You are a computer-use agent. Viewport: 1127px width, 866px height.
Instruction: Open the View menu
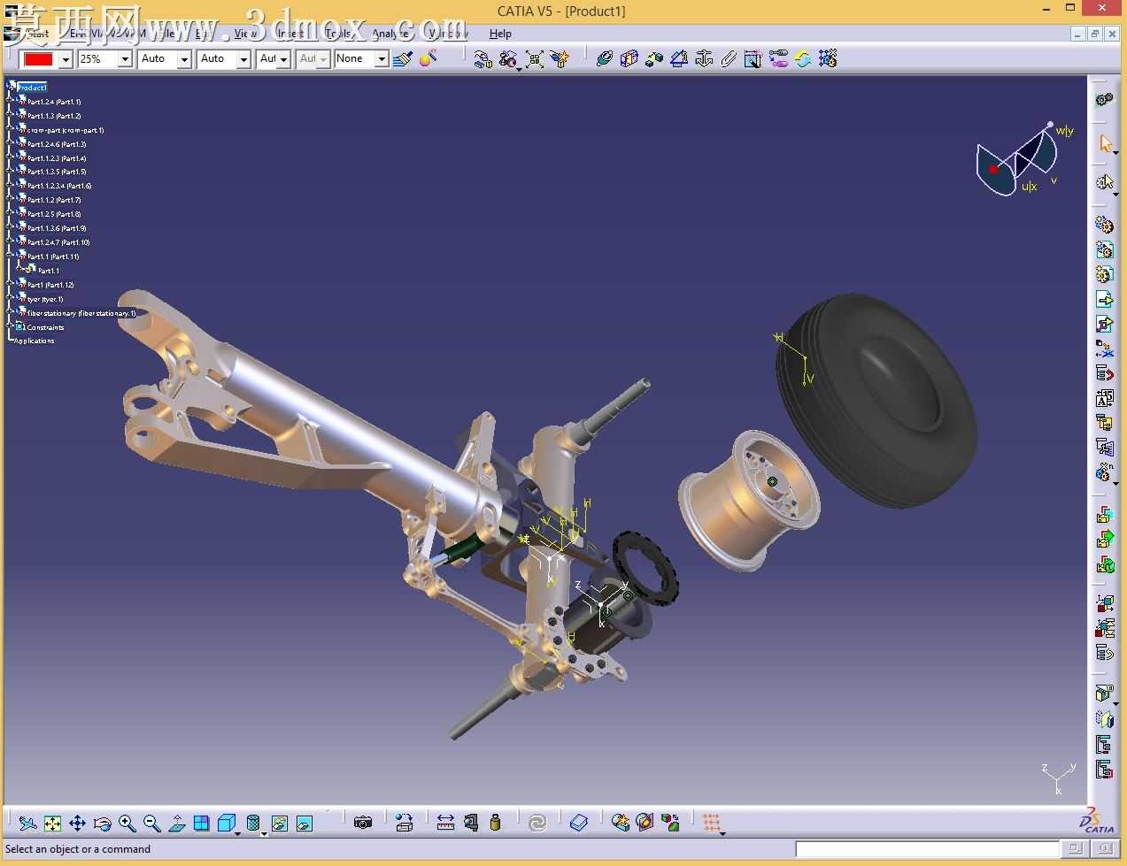(245, 34)
